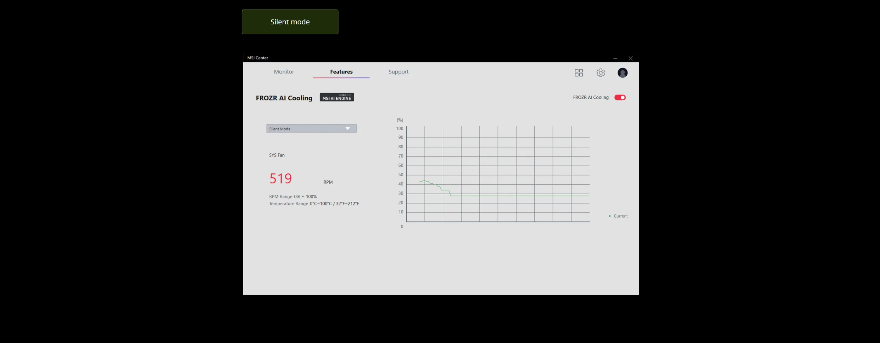Close the MSI Center window
Screen dimensions: 880x343
tap(631, 58)
